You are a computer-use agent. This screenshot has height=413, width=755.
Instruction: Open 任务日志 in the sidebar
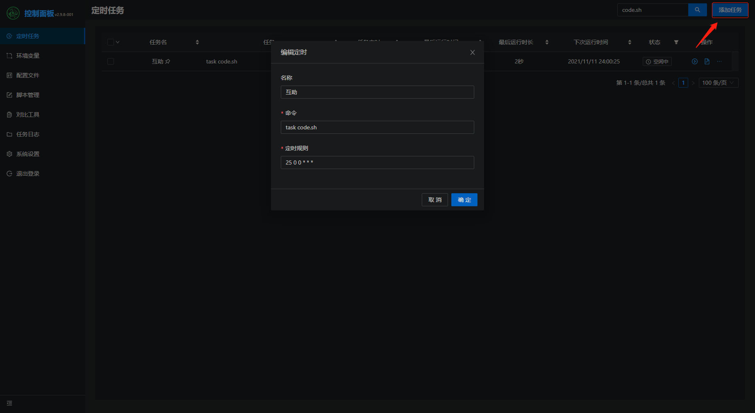tap(43, 134)
